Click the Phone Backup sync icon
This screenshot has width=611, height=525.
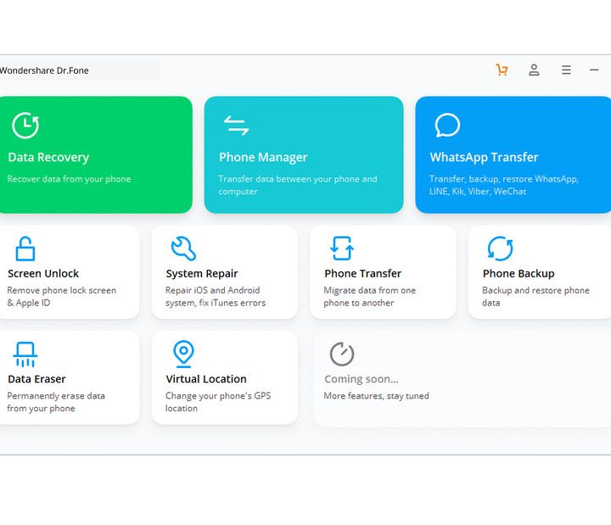click(501, 249)
